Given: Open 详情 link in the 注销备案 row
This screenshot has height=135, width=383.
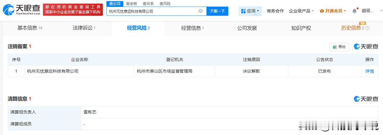Looking at the screenshot, I should 370,71.
